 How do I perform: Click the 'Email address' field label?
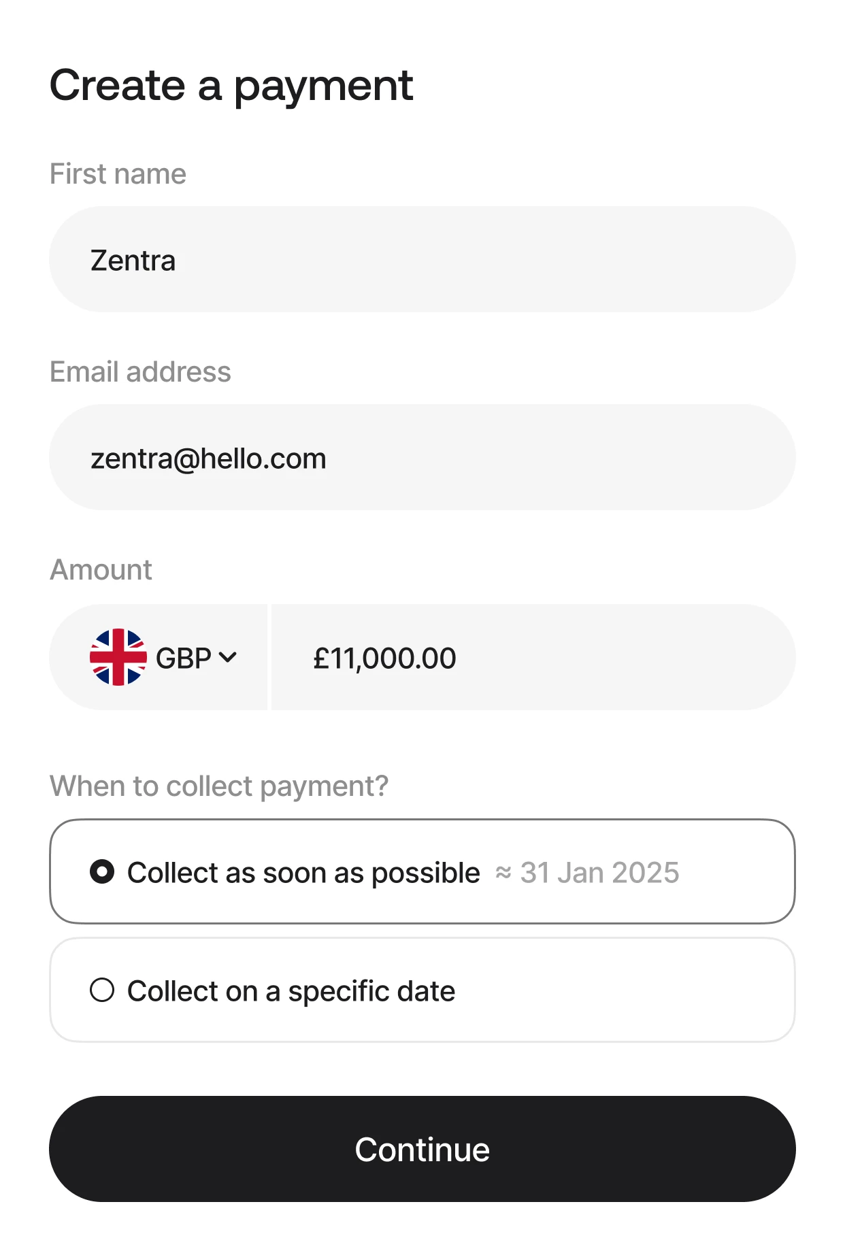coord(140,372)
